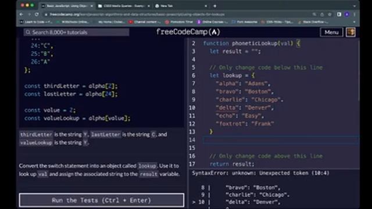Click Run the Tests button
This screenshot has height=209, width=372.
coord(102,200)
